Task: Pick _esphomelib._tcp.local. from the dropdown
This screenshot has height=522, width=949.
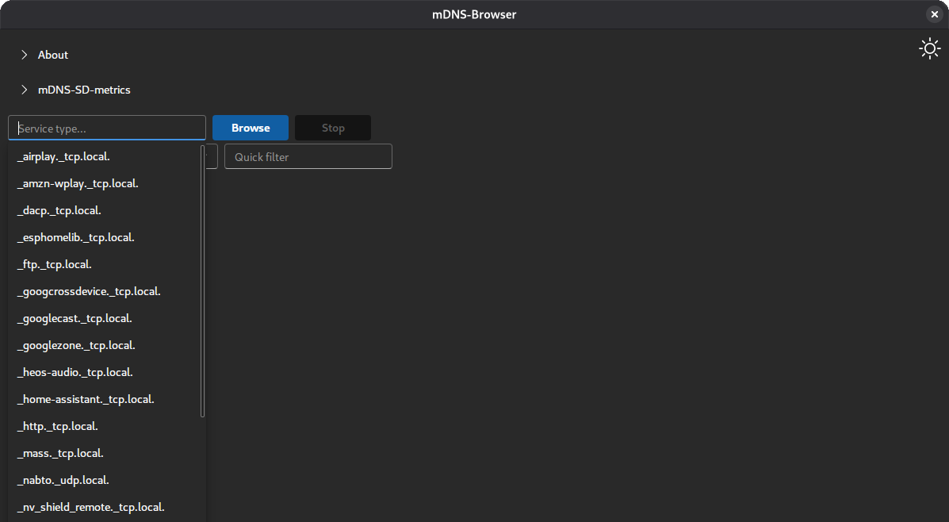Action: point(75,237)
